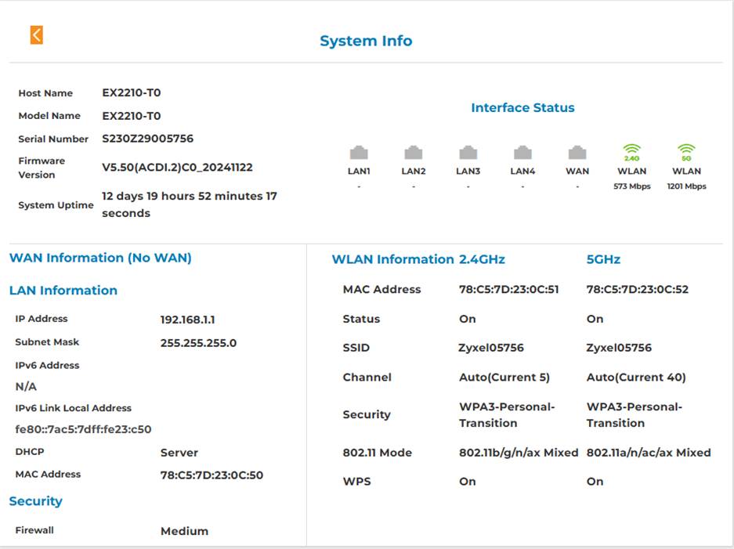Click the Security section heading

(35, 500)
